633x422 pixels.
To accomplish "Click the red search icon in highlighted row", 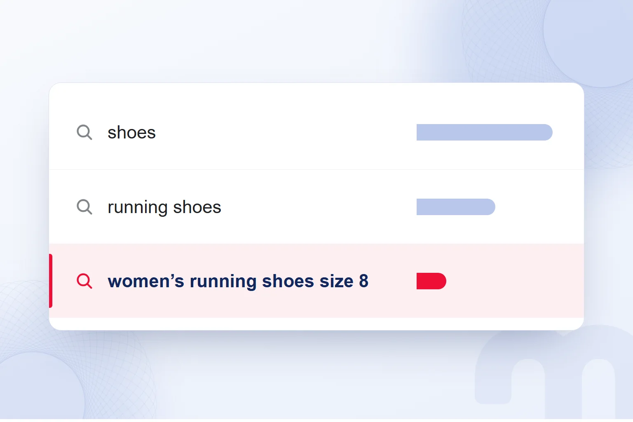I will click(84, 281).
